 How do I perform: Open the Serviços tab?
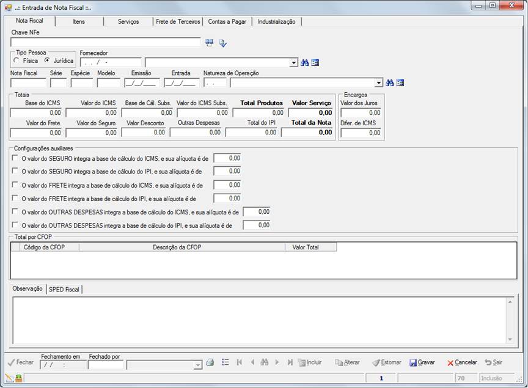(x=128, y=21)
